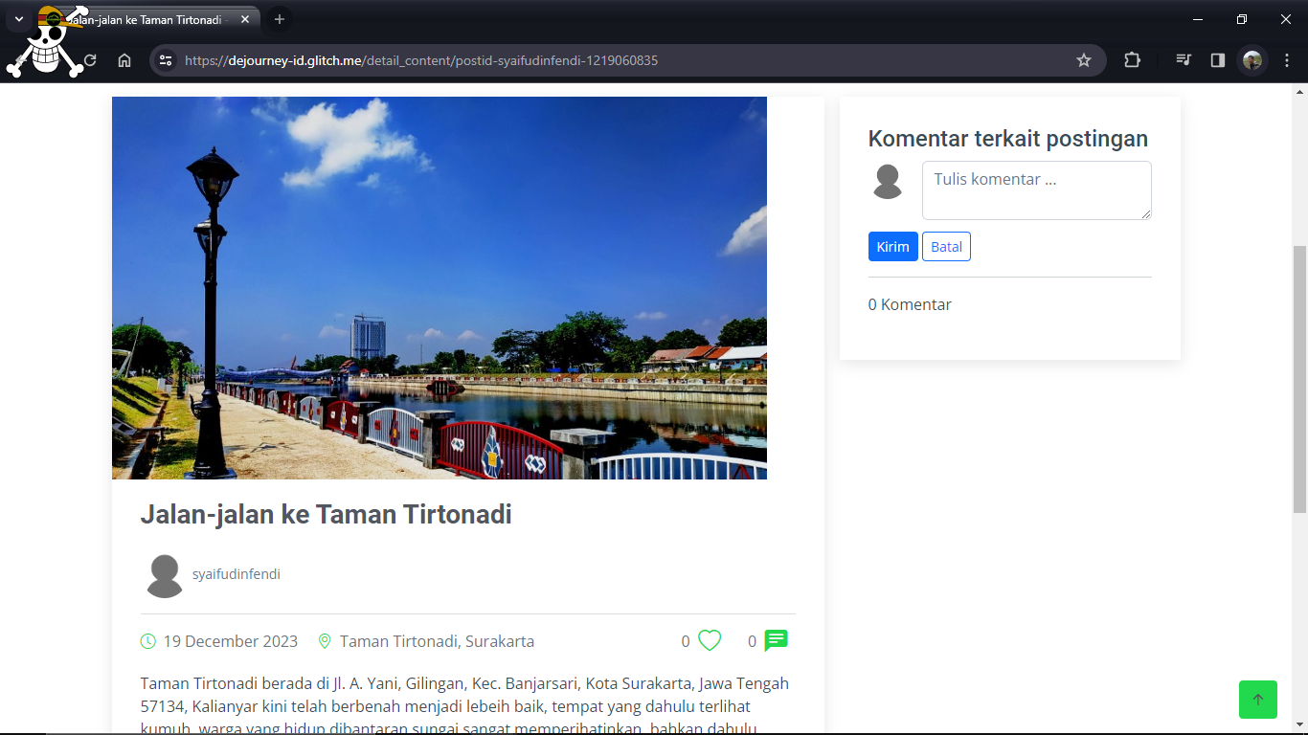
Task: Open the Chrome three-dot menu
Action: point(1287,60)
